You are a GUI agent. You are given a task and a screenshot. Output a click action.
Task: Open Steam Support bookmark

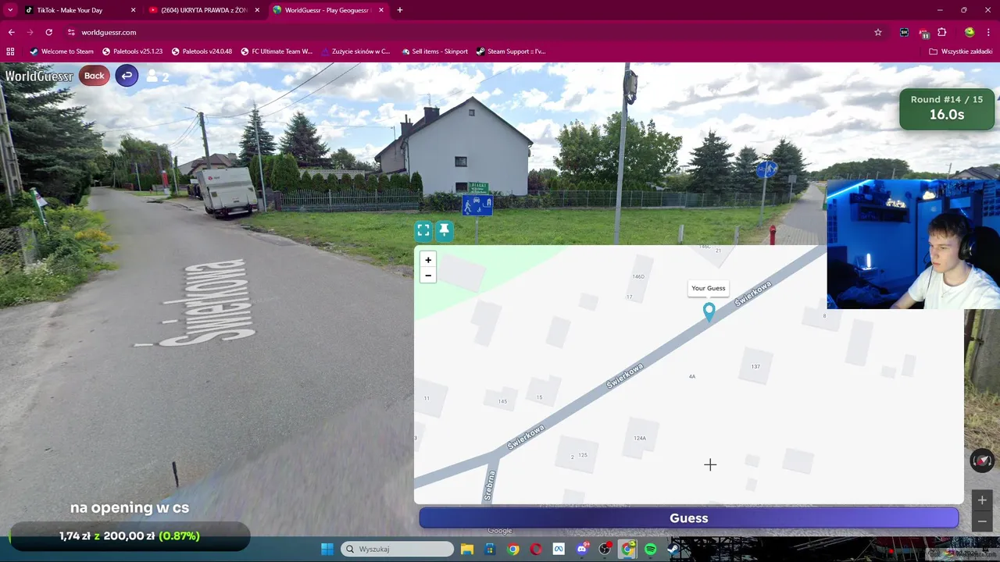click(511, 52)
